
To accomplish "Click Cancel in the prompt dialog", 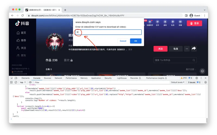I will (x=123, y=41).
